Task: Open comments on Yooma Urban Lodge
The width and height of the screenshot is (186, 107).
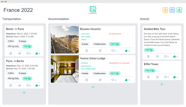Action: [114, 80]
